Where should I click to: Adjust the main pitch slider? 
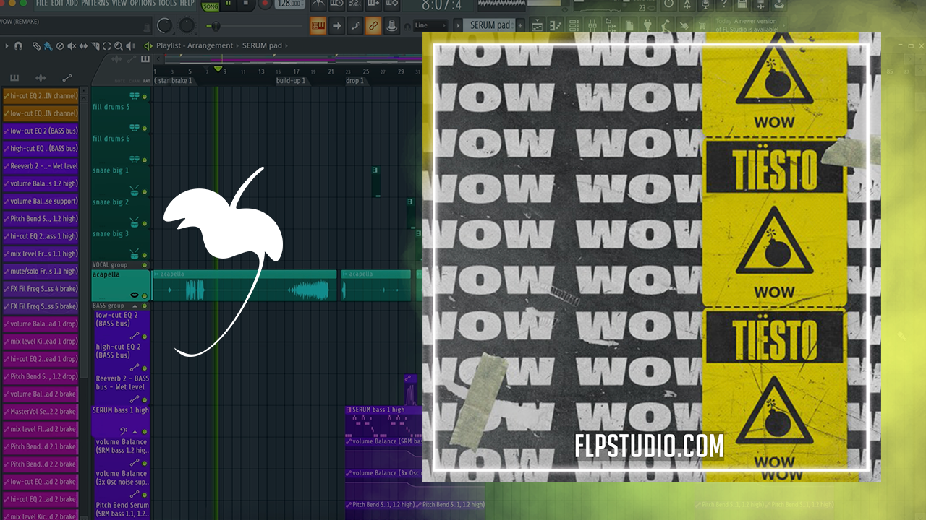click(x=217, y=26)
